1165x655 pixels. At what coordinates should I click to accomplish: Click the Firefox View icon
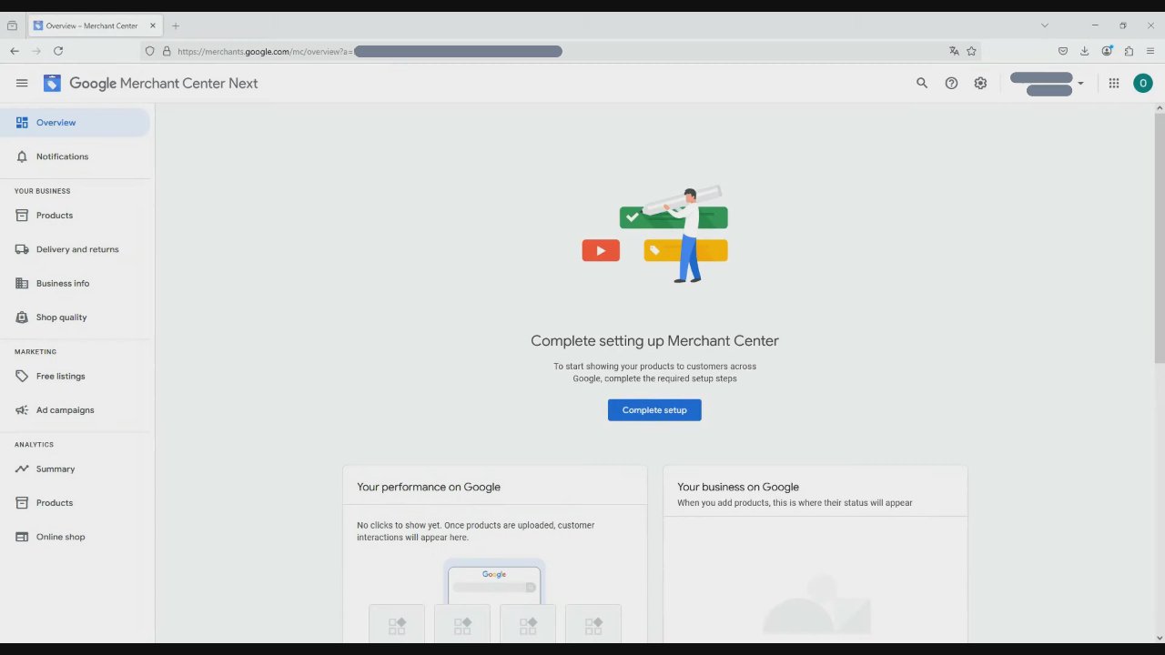pos(12,25)
